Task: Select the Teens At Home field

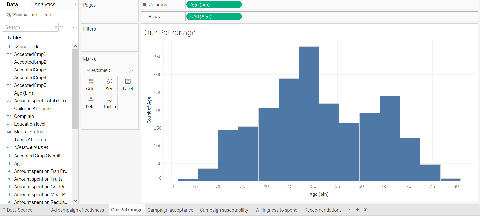Action: tap(30, 140)
